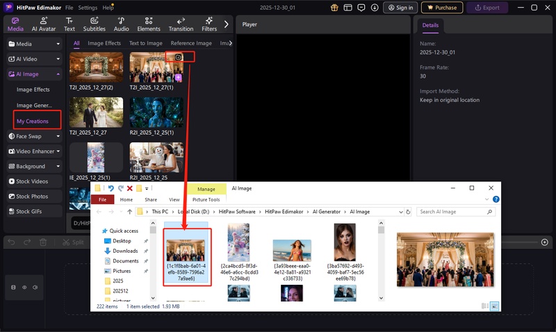Open the Settings menu
The image size is (556, 332).
pos(88,8)
